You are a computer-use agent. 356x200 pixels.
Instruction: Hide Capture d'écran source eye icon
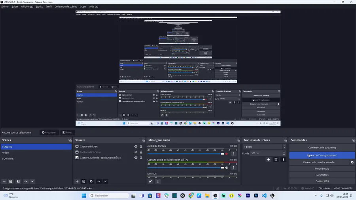(136, 147)
